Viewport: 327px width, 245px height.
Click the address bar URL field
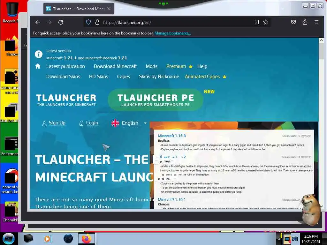pyautogui.click(x=177, y=22)
